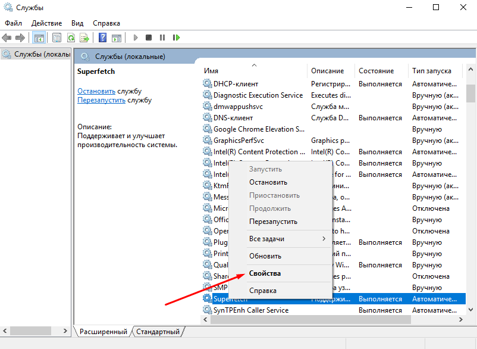Screen dimensions: 477x349
Task: Click the left tree pane scroll left arrow
Action: pos(5,331)
